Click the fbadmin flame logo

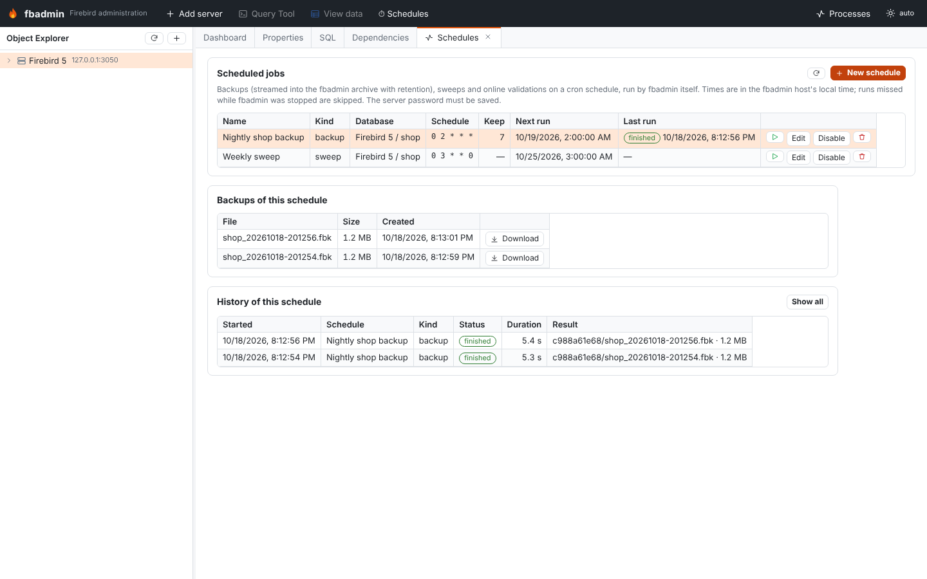click(13, 14)
